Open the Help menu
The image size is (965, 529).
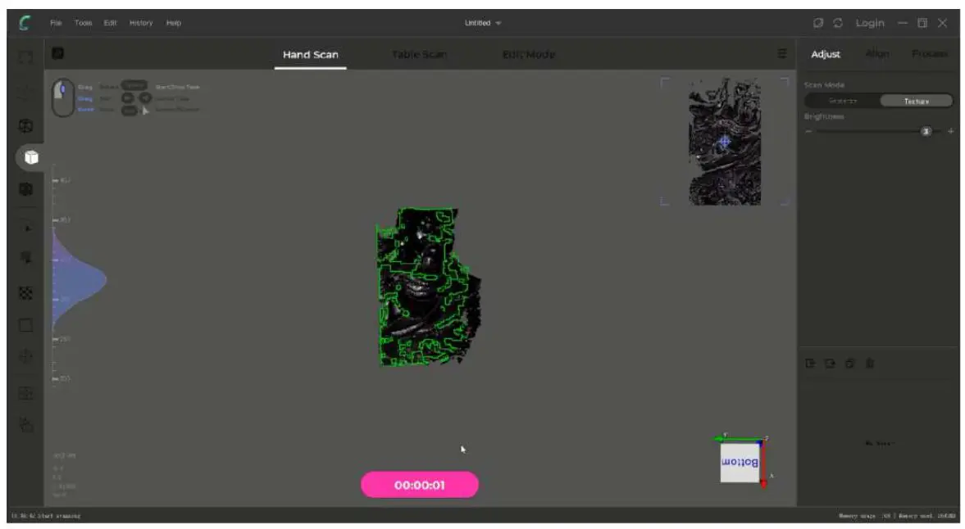pos(174,23)
